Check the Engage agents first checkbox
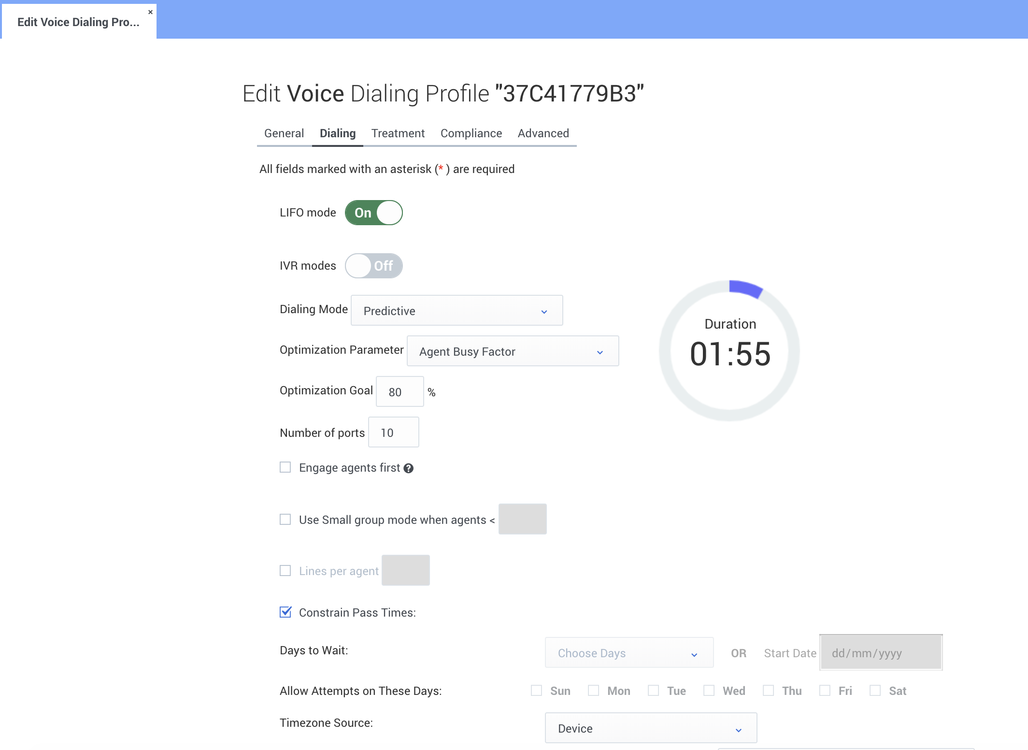Image resolution: width=1028 pixels, height=750 pixels. 286,467
